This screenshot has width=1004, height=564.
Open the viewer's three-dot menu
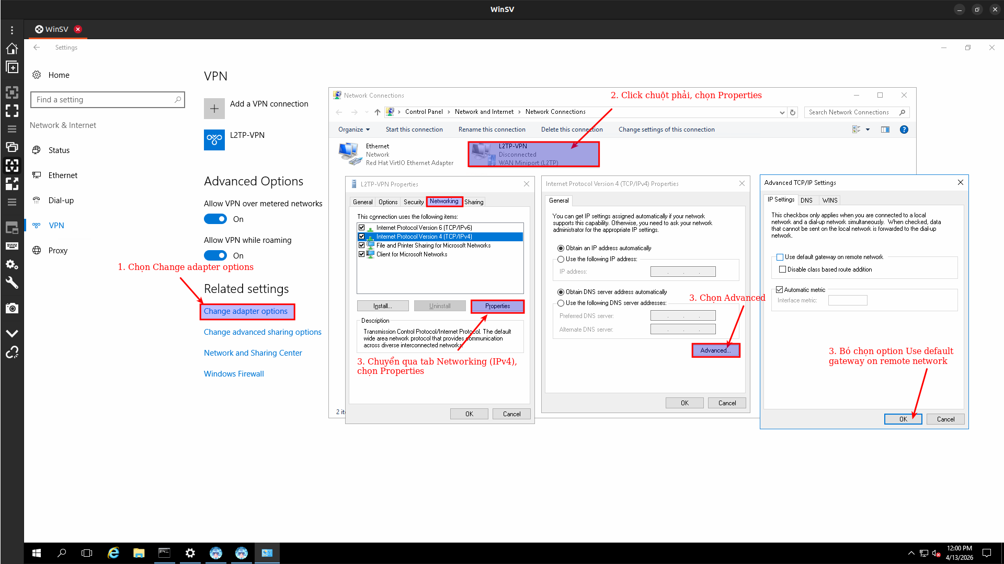12,30
